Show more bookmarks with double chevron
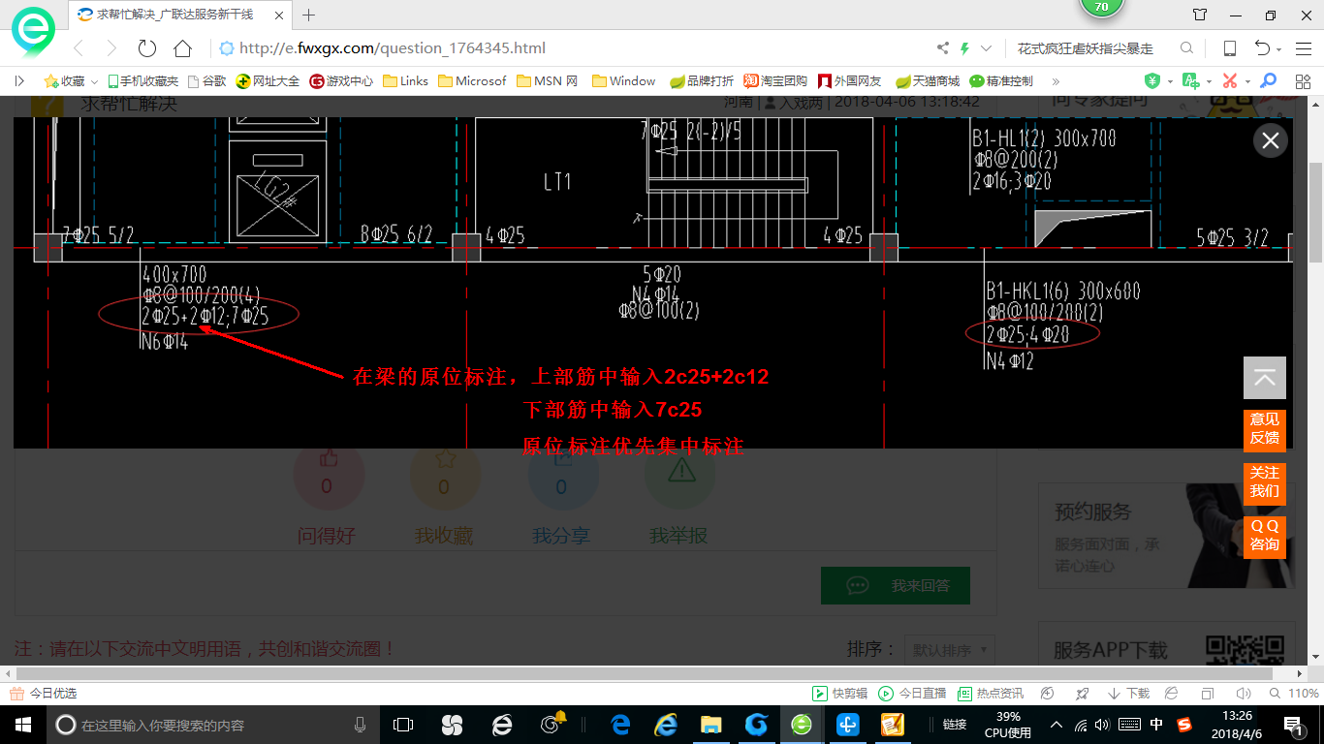The image size is (1324, 744). [1056, 81]
